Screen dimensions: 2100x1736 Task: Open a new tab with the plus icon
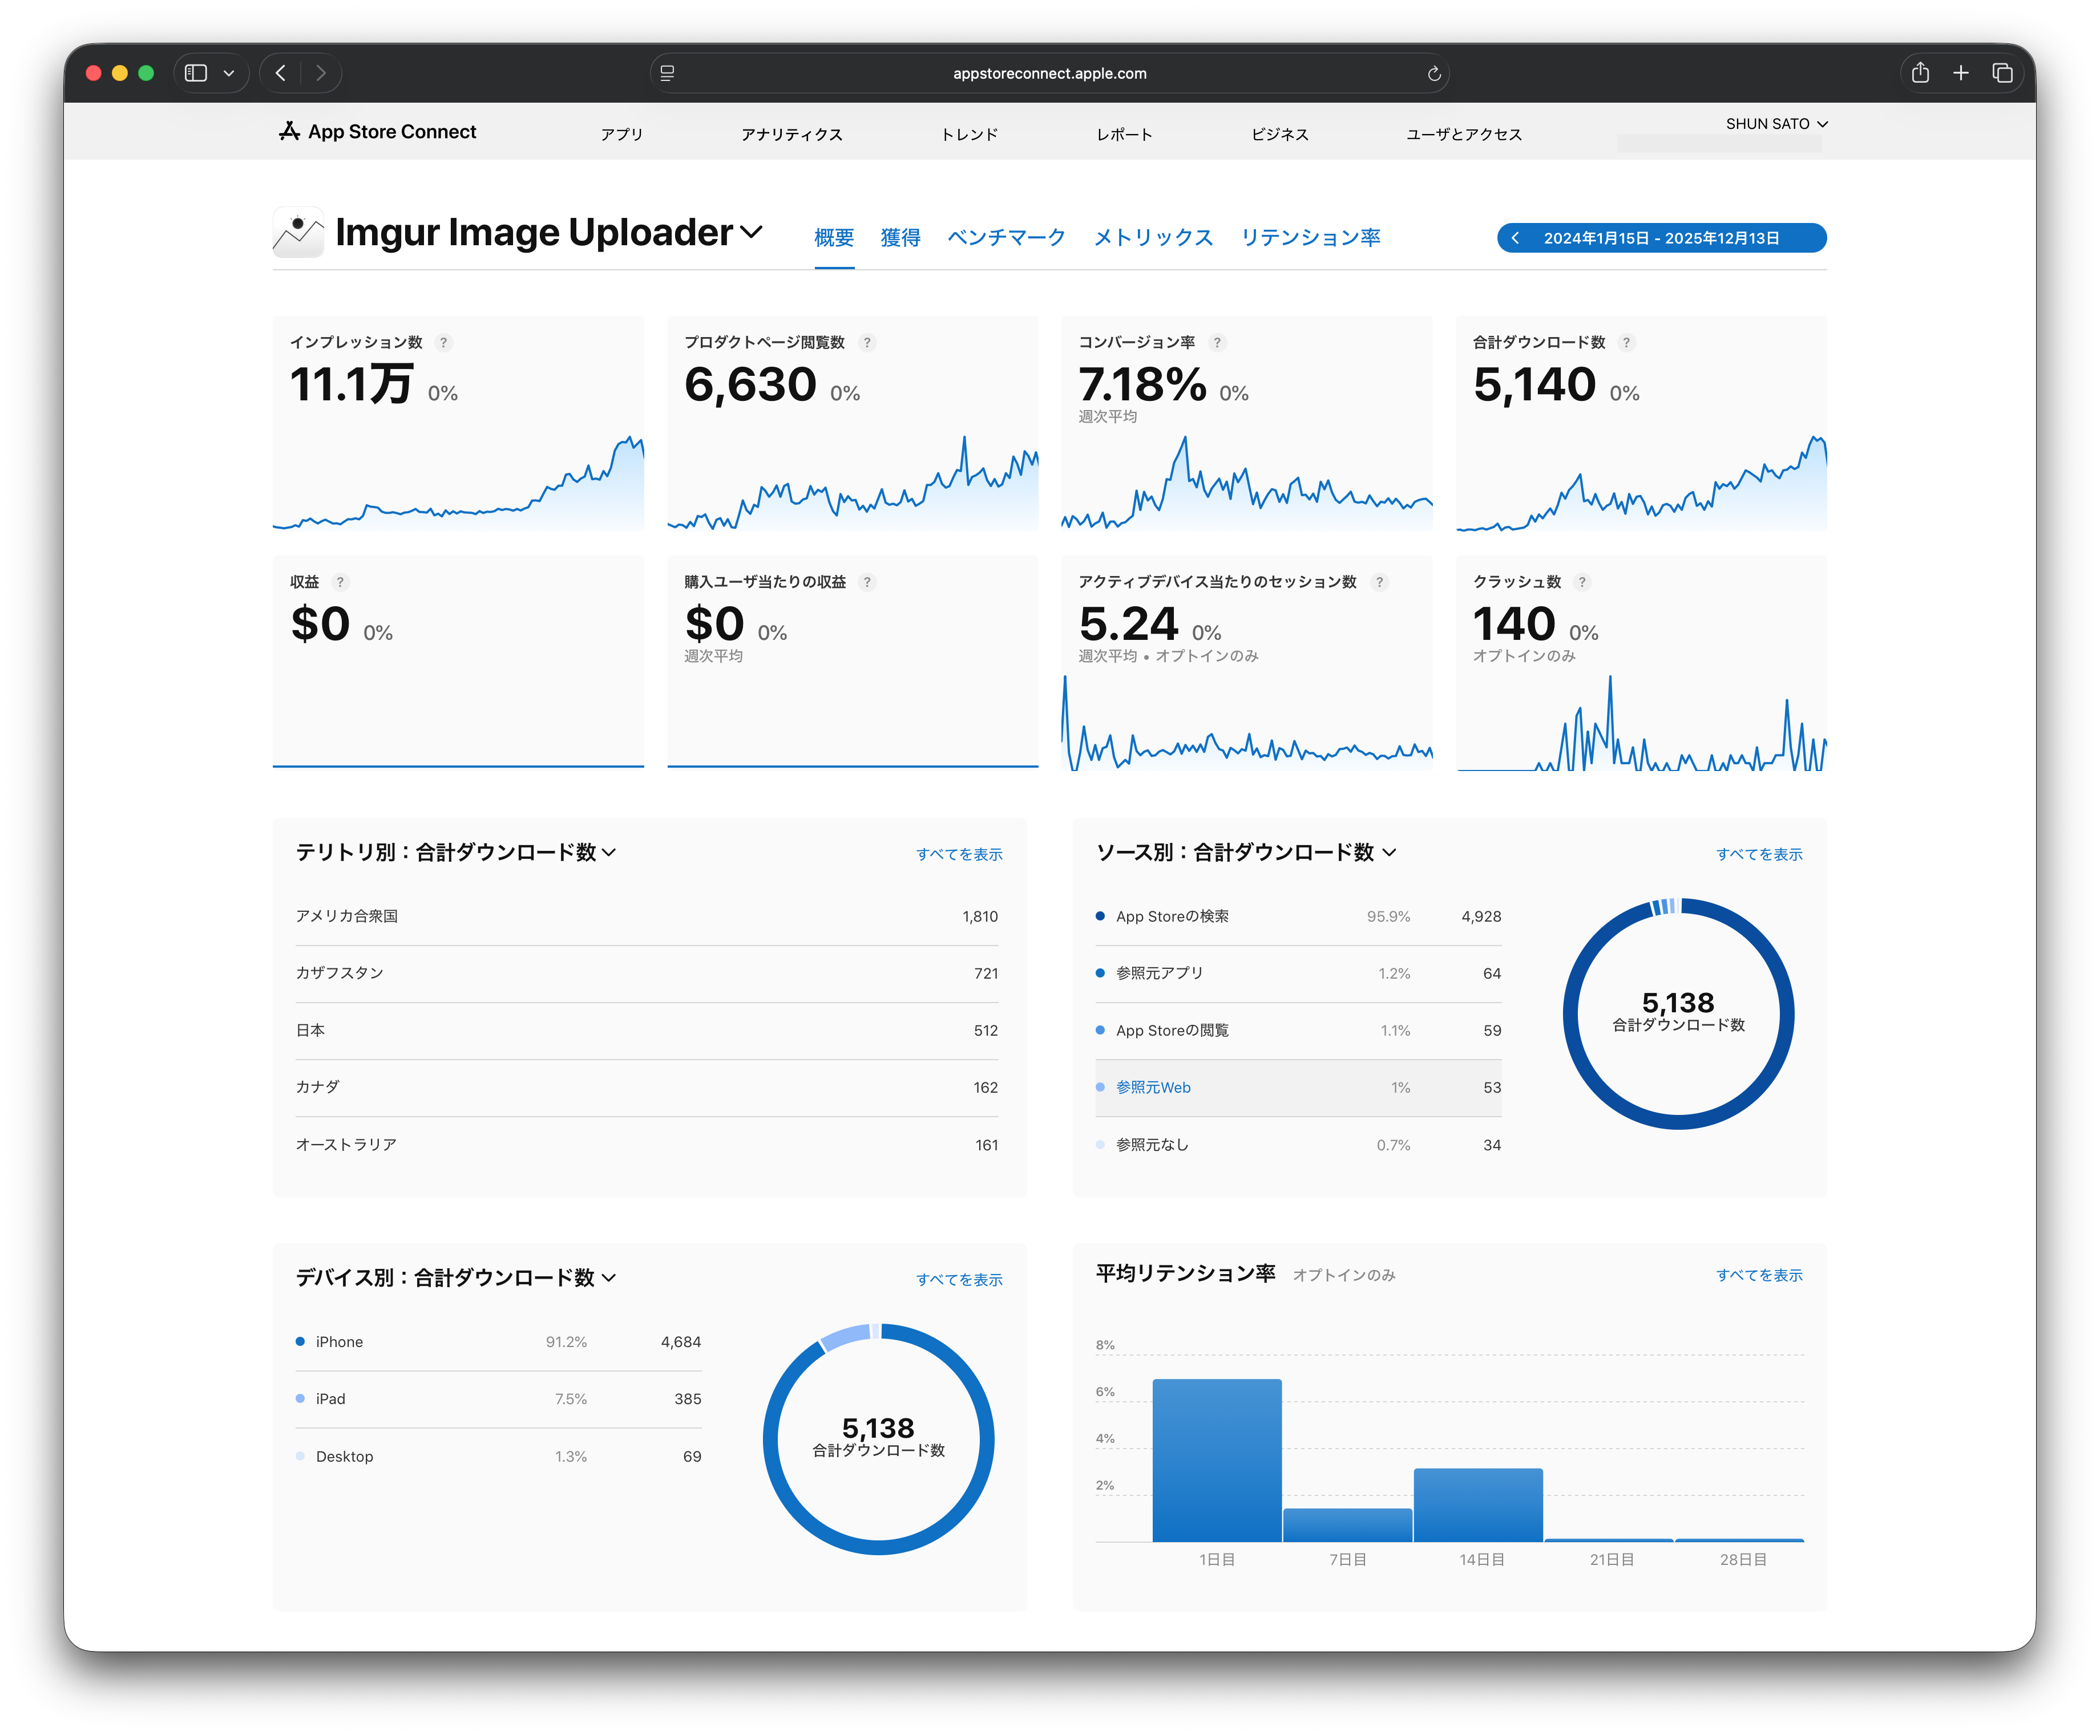[1960, 73]
